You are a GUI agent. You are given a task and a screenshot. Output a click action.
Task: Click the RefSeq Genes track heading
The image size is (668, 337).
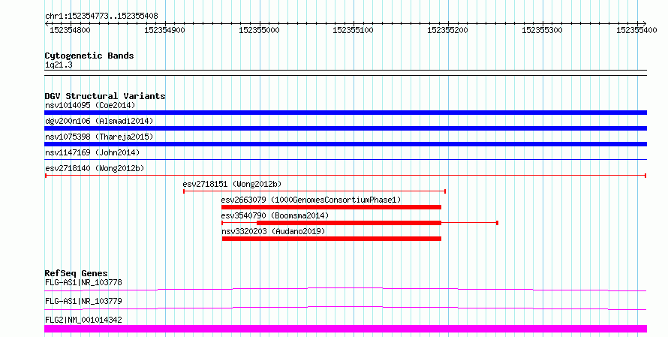click(x=76, y=273)
